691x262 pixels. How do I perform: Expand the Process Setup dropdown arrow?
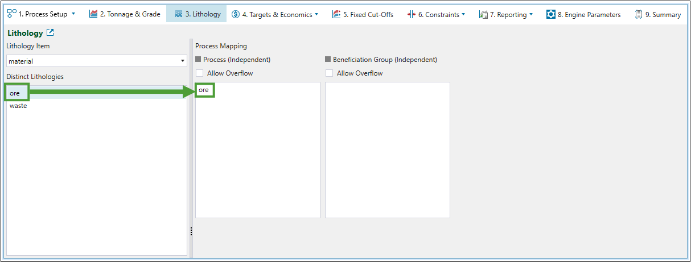(73, 14)
